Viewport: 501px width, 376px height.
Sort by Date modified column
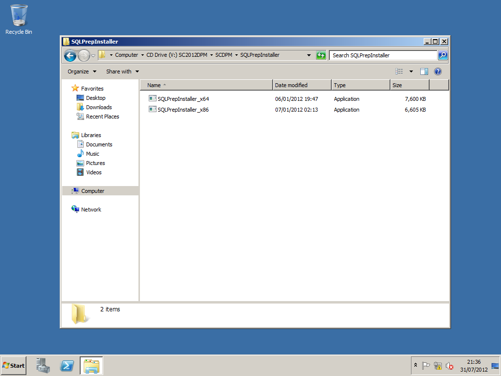(x=302, y=85)
